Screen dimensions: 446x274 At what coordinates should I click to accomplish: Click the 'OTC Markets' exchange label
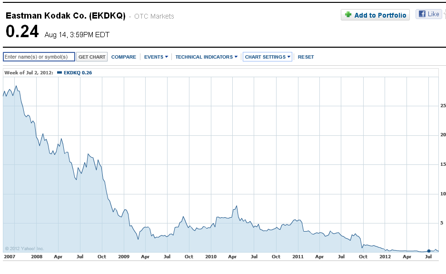pos(154,16)
